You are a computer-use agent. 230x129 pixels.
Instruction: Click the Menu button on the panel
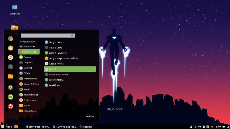pos(7,127)
